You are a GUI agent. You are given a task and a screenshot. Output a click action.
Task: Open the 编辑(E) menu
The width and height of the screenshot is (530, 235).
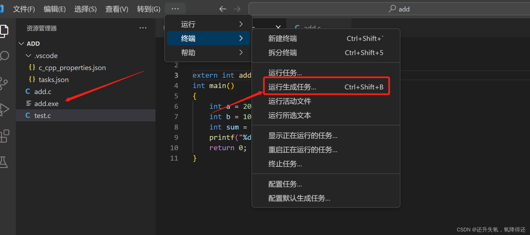point(55,9)
